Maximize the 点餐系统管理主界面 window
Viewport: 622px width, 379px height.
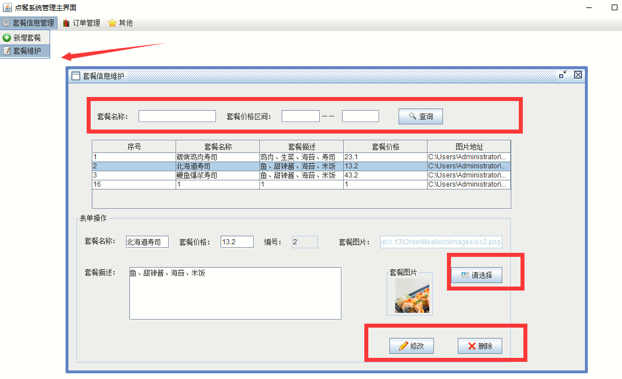click(615, 7)
